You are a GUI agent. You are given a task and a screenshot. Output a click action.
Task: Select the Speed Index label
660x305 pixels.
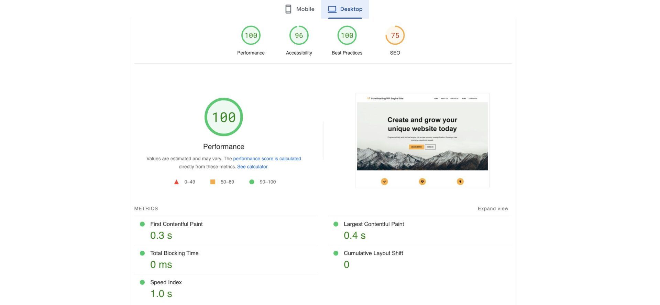[x=166, y=283]
